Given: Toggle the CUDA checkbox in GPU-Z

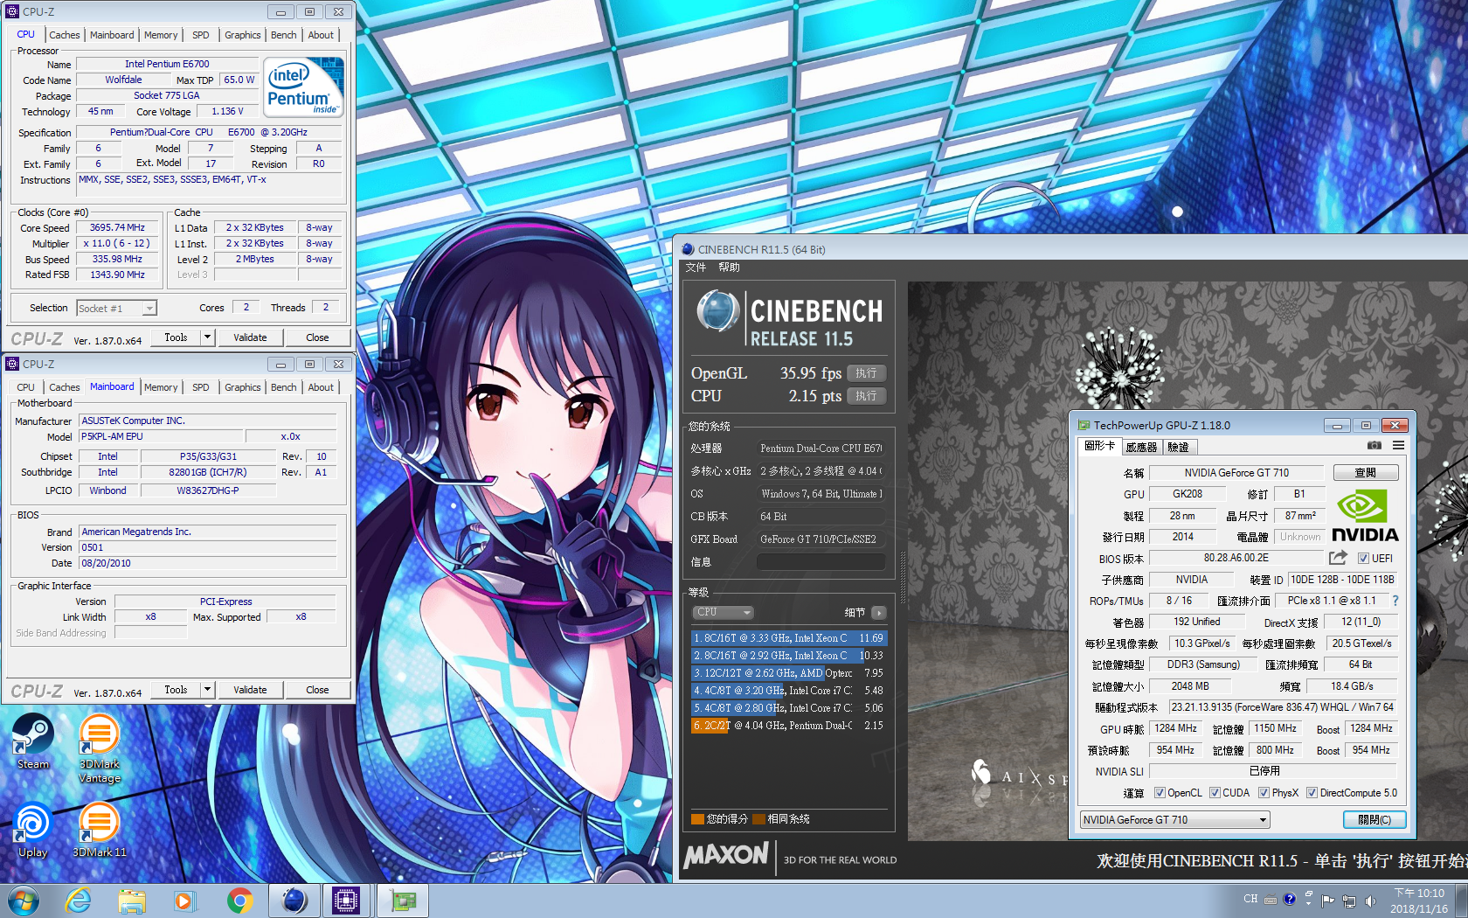Looking at the screenshot, I should (1215, 793).
